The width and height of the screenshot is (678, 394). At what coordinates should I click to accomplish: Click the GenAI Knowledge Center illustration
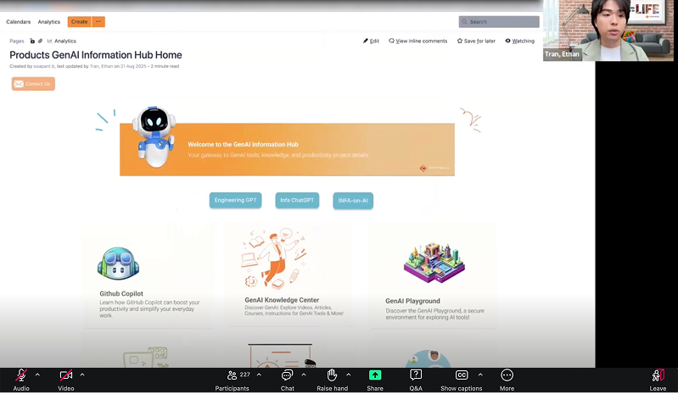point(274,259)
